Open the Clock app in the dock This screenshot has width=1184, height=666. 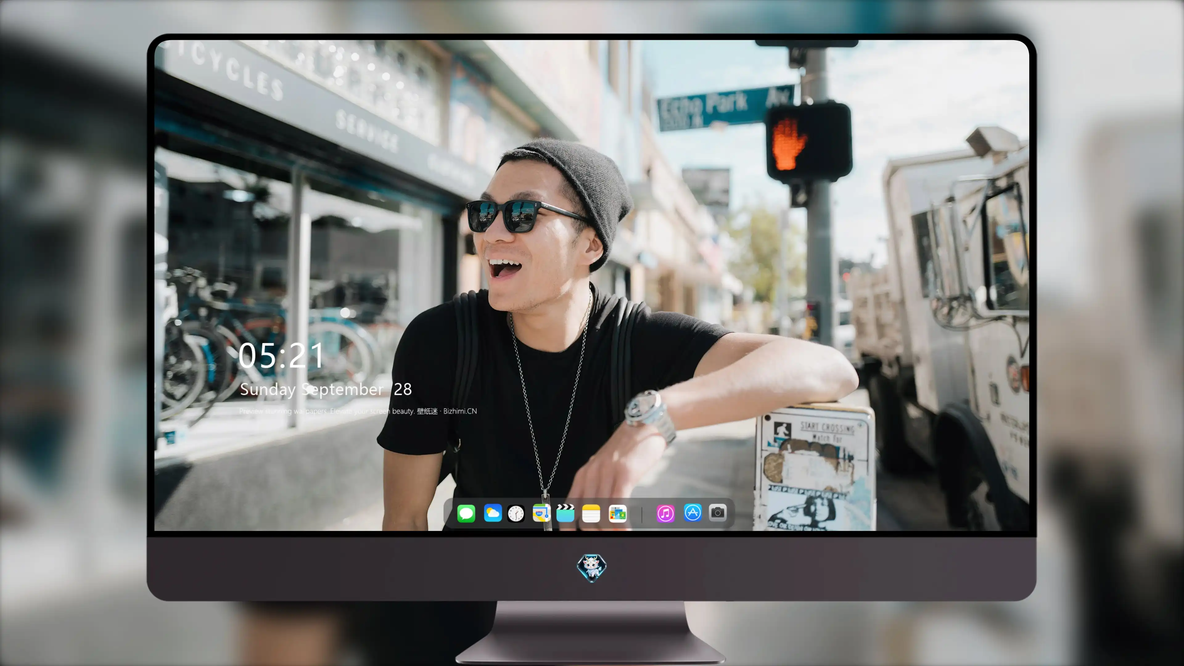(516, 513)
